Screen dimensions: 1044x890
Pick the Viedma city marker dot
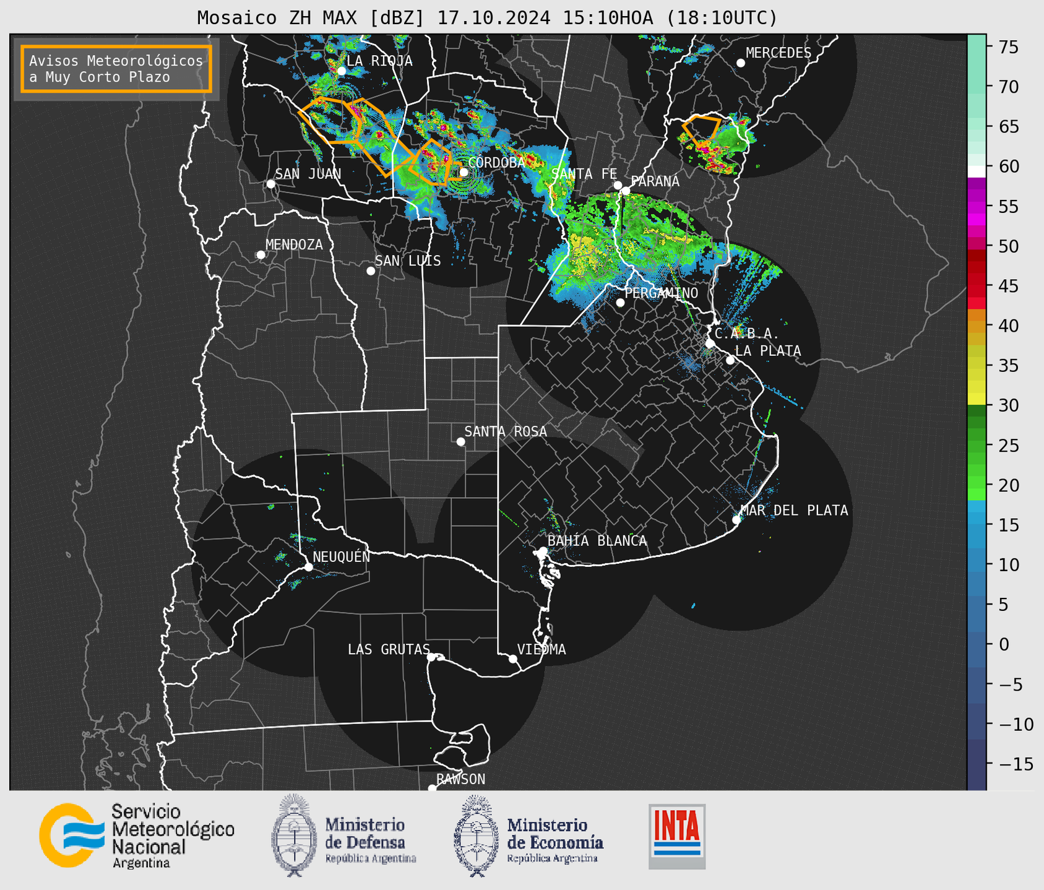(513, 659)
